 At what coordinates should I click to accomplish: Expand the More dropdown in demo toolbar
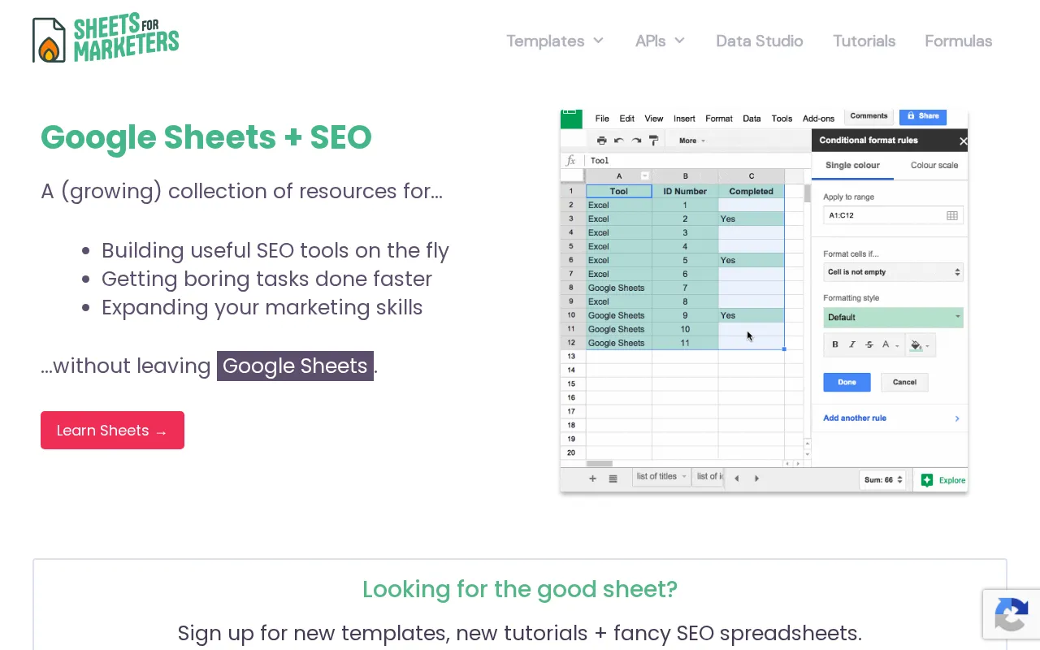[x=691, y=141]
